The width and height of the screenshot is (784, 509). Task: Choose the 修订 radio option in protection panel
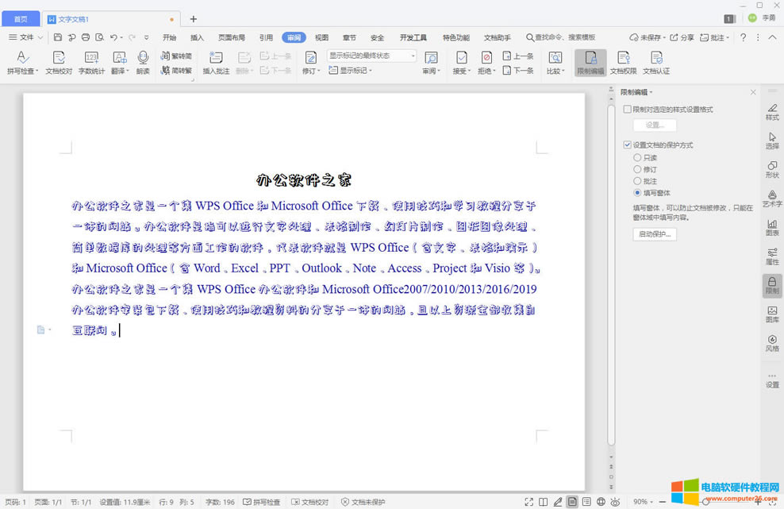(x=637, y=169)
